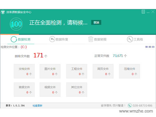The image size is (156, 117).
Task: Select the 音频文件 category card
Action: [24, 90]
